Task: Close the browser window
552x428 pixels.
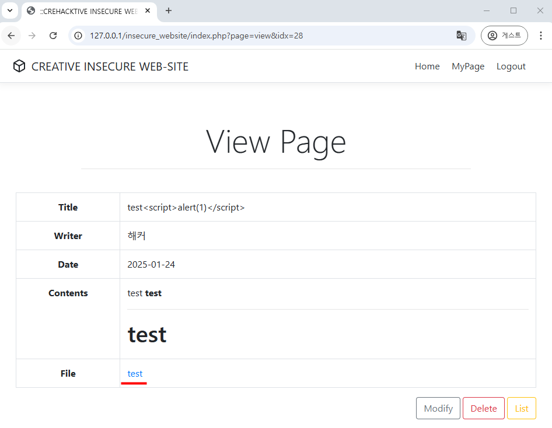Action: [x=540, y=10]
